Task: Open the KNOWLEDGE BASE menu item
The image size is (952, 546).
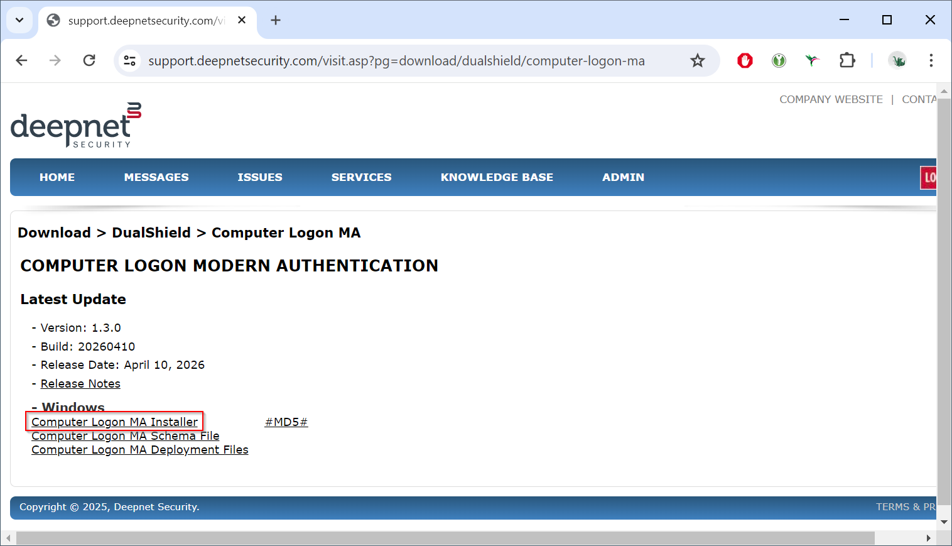Action: 496,177
